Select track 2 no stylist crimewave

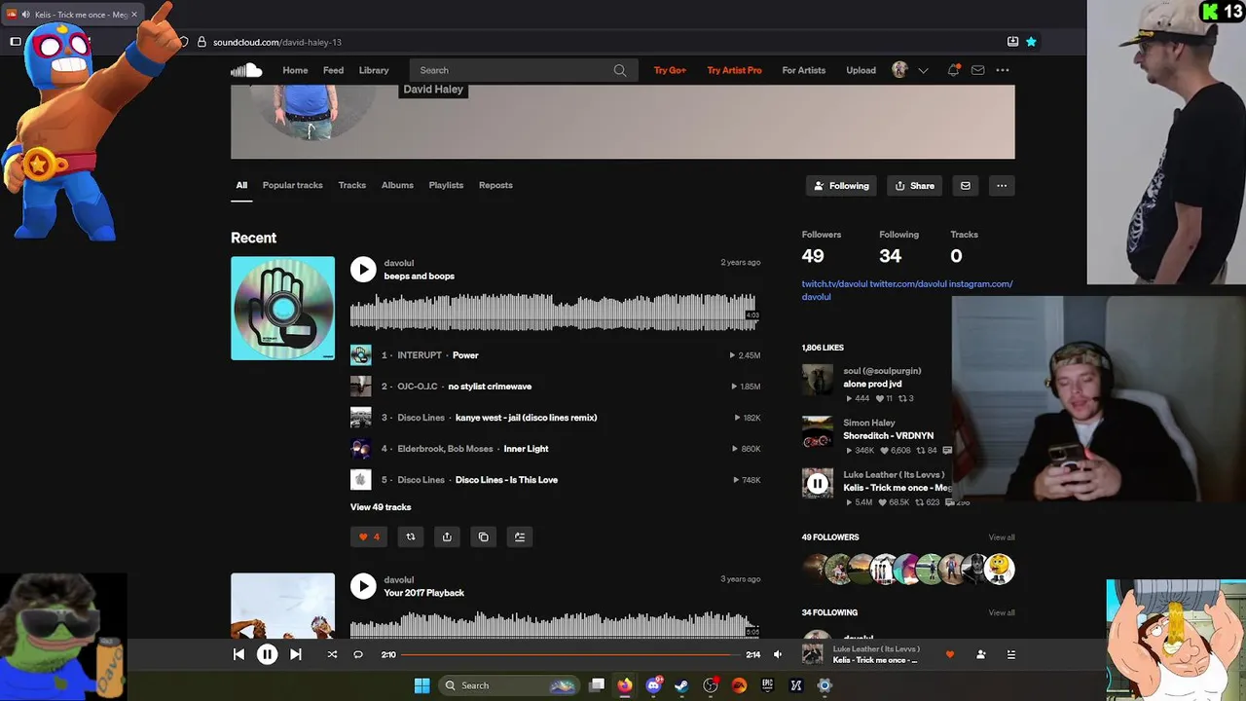555,387
